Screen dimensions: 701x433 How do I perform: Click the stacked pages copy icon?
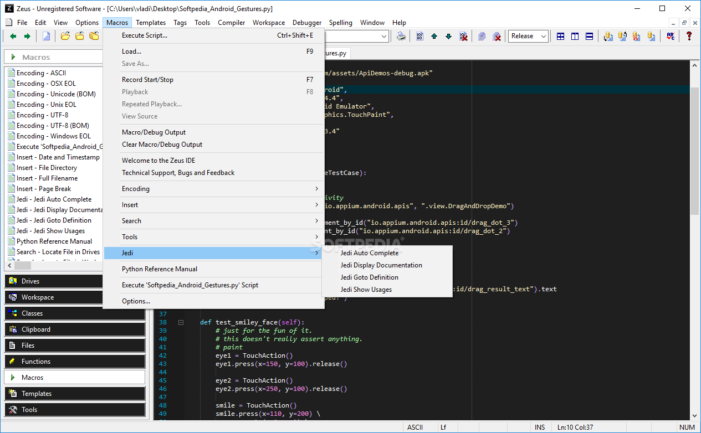click(482, 36)
